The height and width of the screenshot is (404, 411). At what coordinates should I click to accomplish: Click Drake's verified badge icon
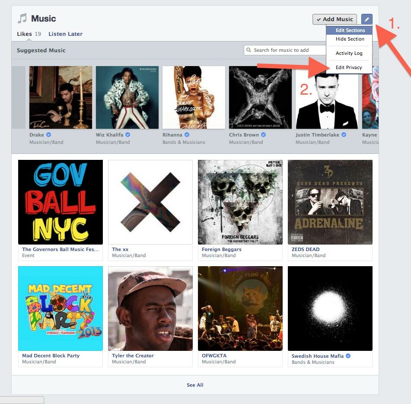49,135
